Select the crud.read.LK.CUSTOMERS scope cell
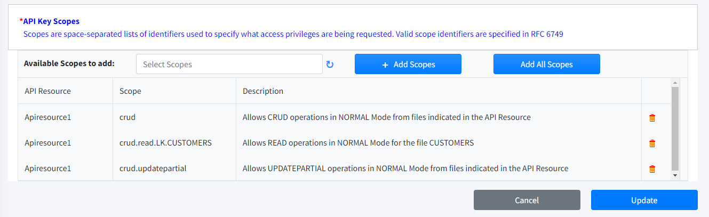The height and width of the screenshot is (217, 709). click(x=165, y=143)
